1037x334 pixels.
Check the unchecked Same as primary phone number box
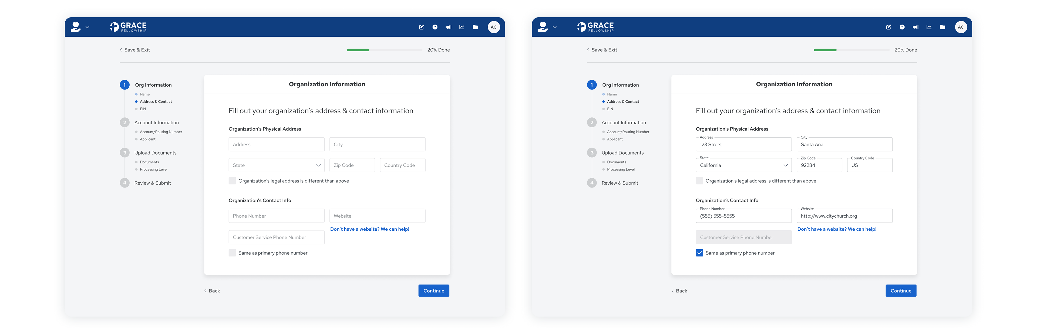pyautogui.click(x=232, y=253)
